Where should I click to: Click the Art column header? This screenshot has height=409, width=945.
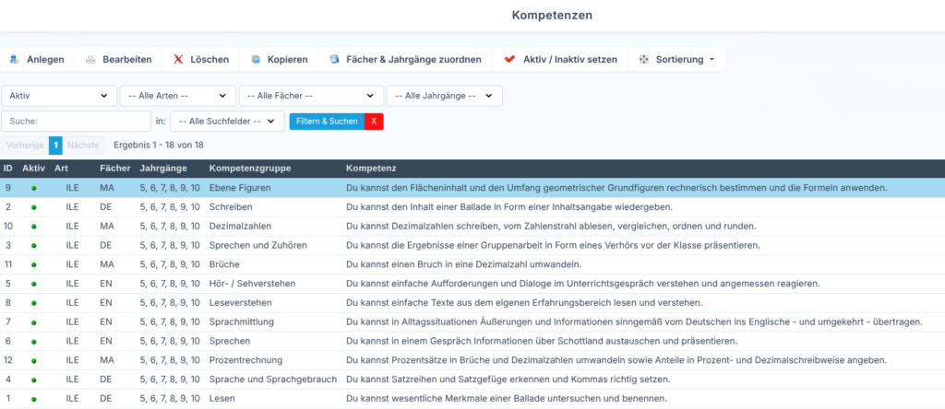(x=61, y=169)
